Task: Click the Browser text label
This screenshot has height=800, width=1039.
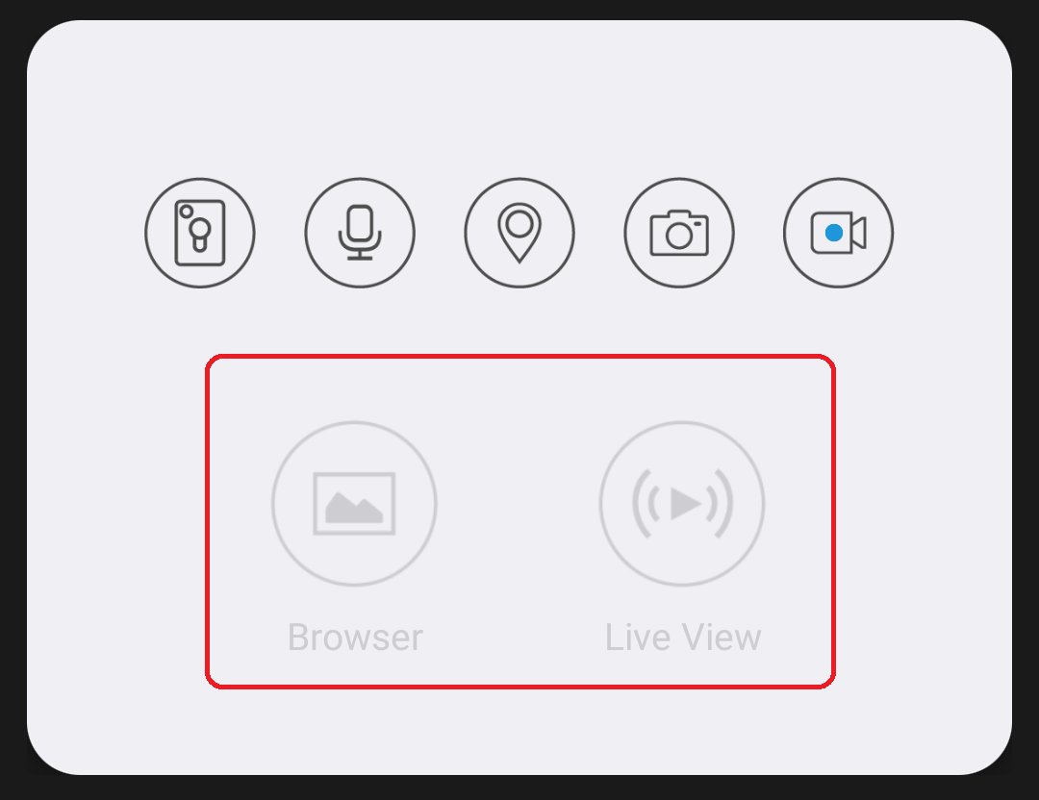Action: 354,637
